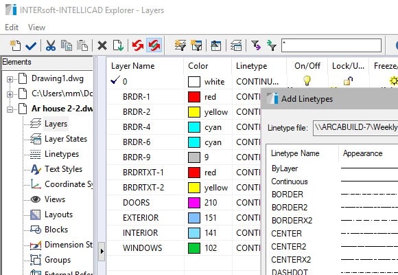Select BORDERX2 linetype in the dialog
Viewport: 398px width, 275px height.
[x=292, y=220]
